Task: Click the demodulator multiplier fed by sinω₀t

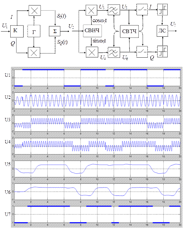Action: pyautogui.click(x=92, y=52)
